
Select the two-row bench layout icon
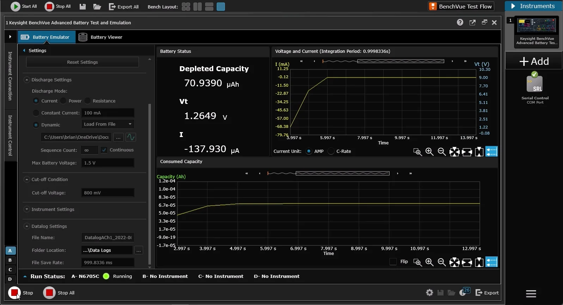[x=209, y=7]
